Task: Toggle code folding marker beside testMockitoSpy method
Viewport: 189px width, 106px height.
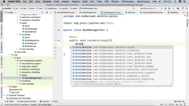Action: [x=62, y=41]
